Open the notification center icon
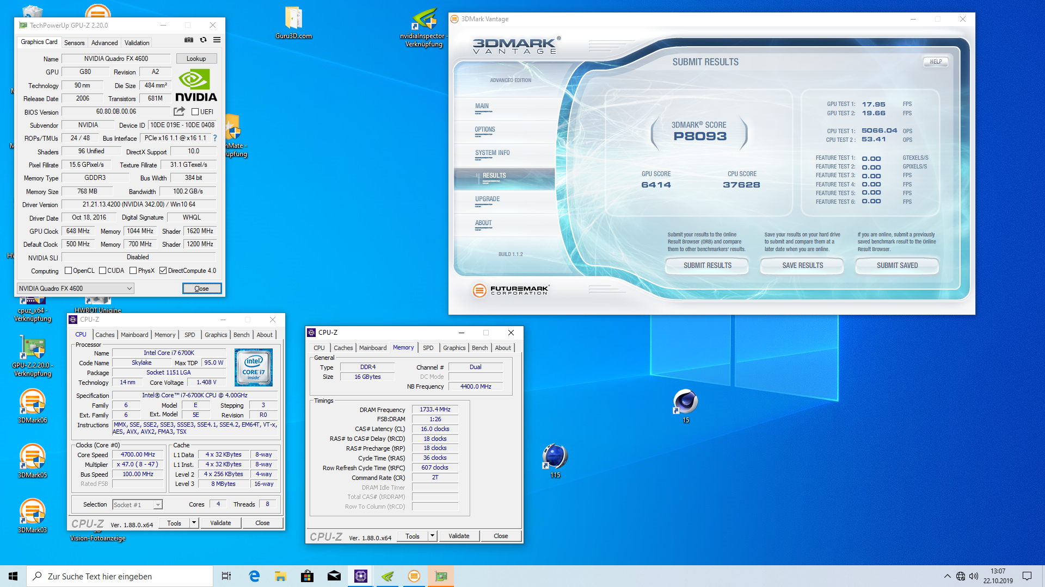The height and width of the screenshot is (587, 1045). point(1027,576)
